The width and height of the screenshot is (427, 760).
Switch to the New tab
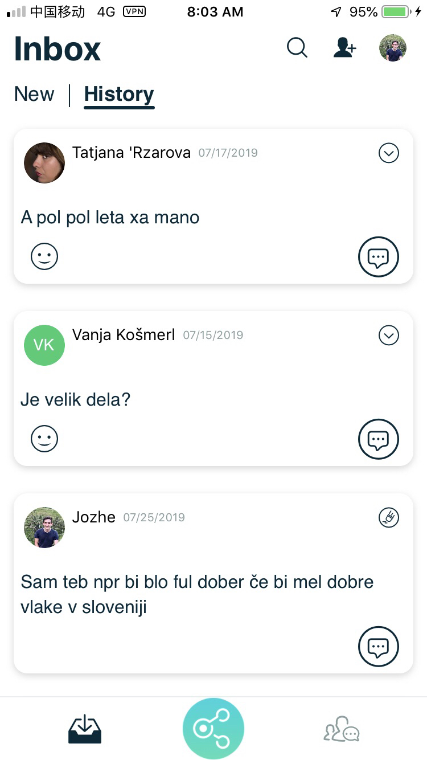(x=34, y=94)
